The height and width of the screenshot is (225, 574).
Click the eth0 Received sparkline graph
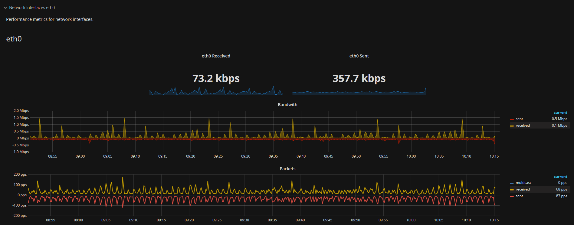(216, 91)
